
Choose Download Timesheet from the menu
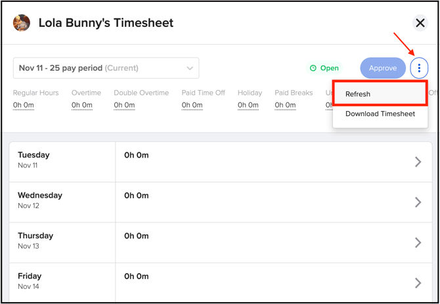(x=380, y=114)
